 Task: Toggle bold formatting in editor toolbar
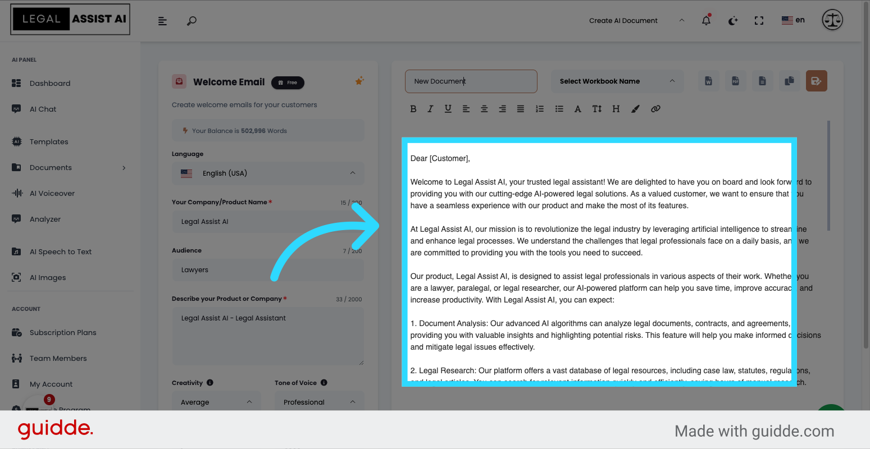413,109
